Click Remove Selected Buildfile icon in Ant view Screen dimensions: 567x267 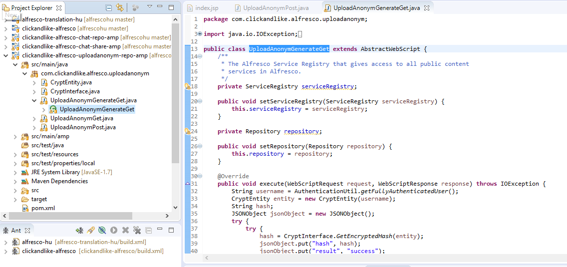[x=125, y=230]
